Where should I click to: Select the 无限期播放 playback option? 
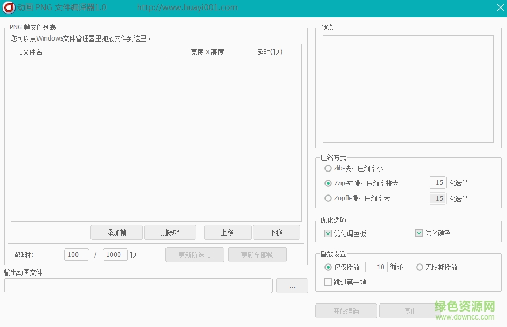[420, 267]
